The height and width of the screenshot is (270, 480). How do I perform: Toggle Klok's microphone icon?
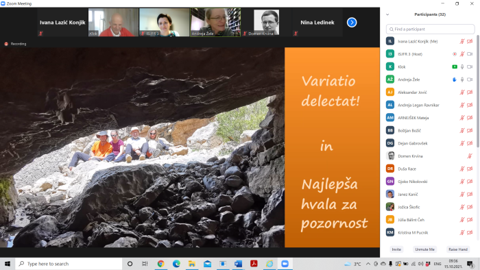[x=462, y=66]
